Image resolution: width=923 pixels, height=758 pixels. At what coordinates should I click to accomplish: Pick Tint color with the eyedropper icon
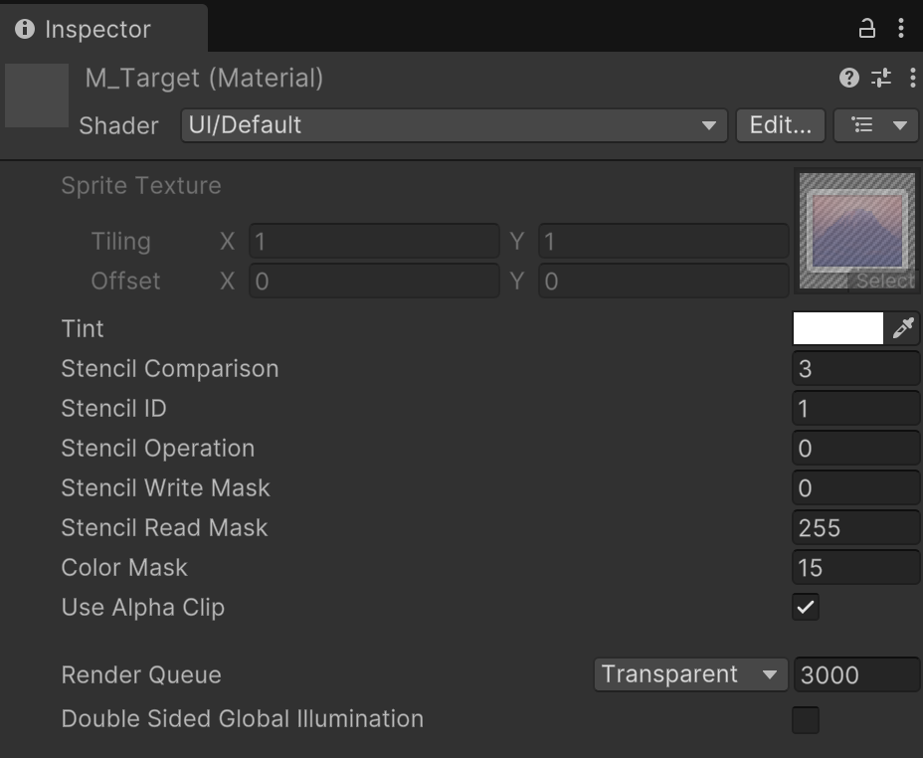(902, 328)
